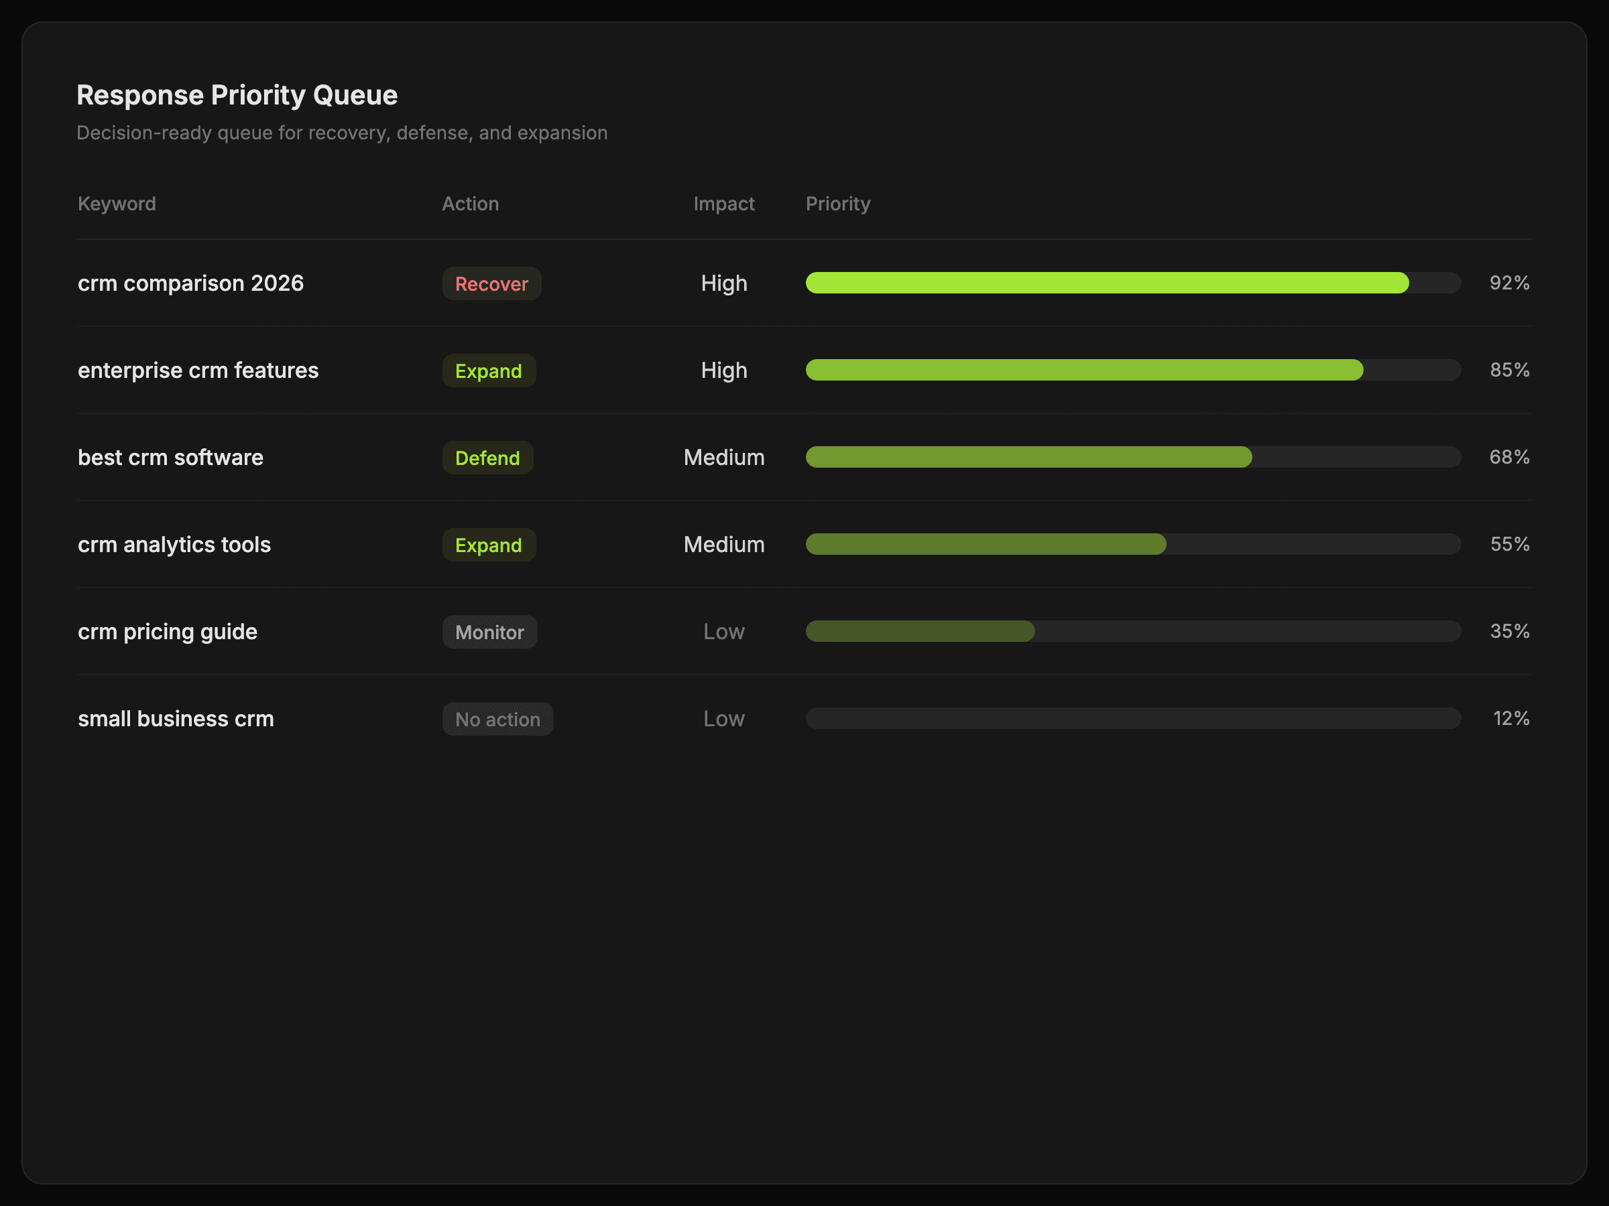Open the enterprise crm features keyword

198,370
